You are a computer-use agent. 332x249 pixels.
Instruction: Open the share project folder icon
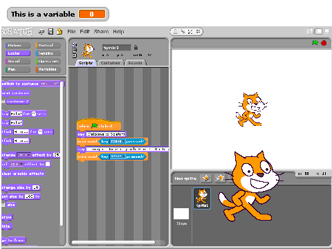59,32
